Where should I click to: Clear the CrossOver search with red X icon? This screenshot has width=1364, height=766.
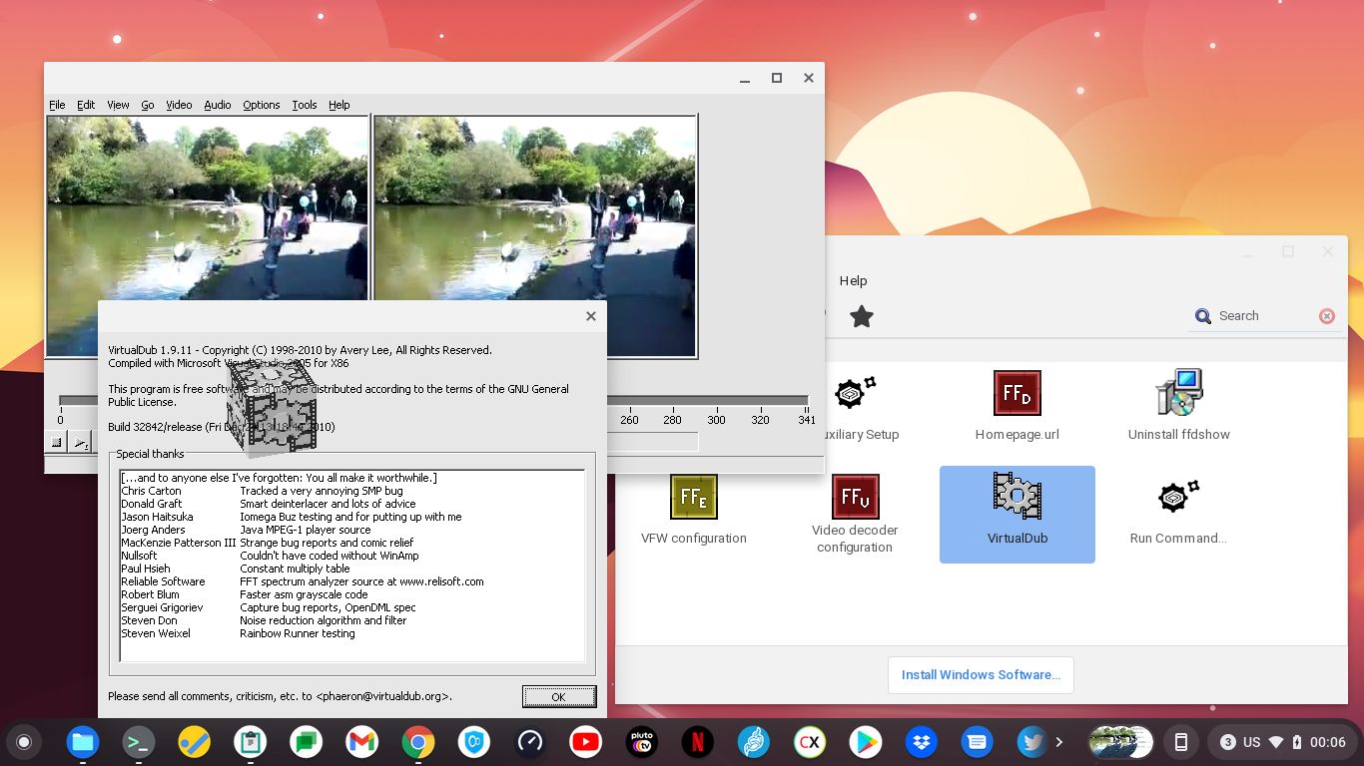(x=1327, y=316)
